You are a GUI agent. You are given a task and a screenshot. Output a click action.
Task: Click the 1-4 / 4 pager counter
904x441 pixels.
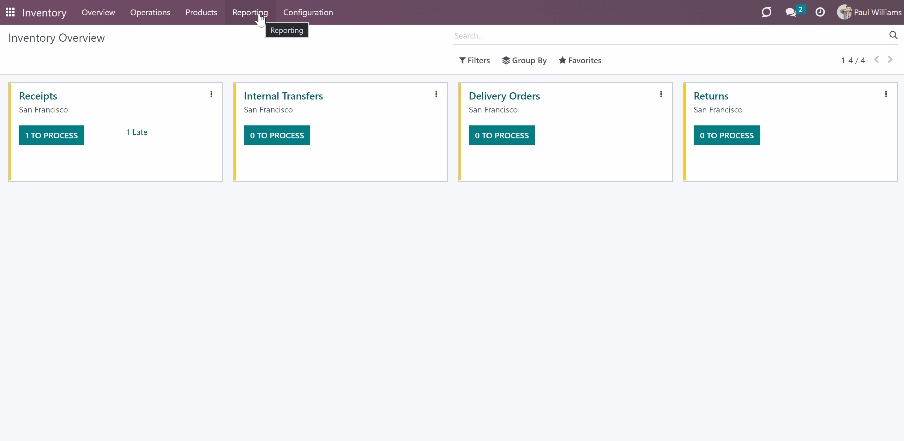(853, 60)
